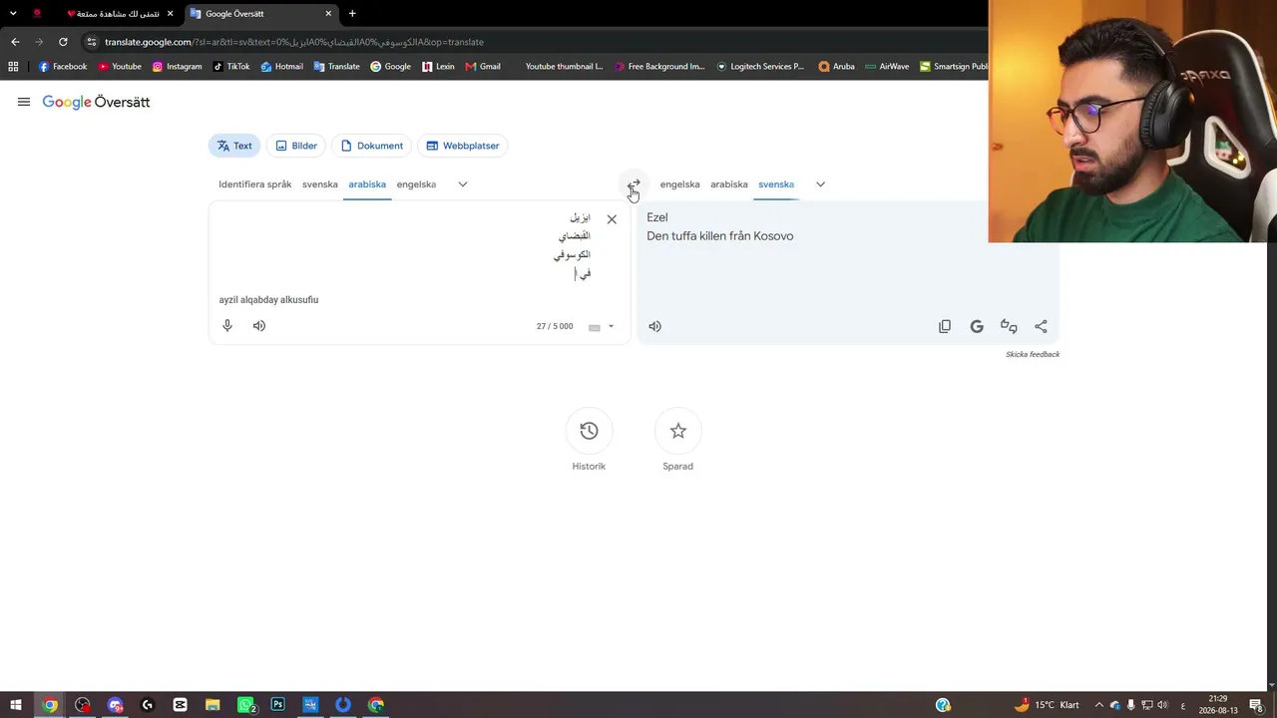Viewport: 1277px width, 718px height.
Task: Show hidden system tray icons
Action: [x=1099, y=705]
